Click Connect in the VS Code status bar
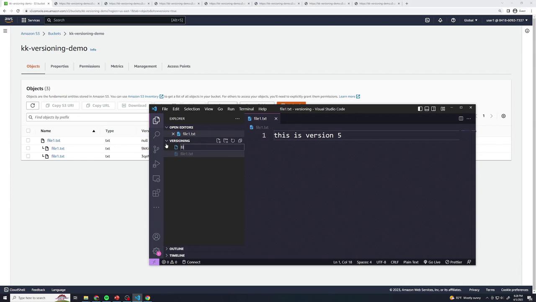Image resolution: width=536 pixels, height=302 pixels. (x=191, y=262)
